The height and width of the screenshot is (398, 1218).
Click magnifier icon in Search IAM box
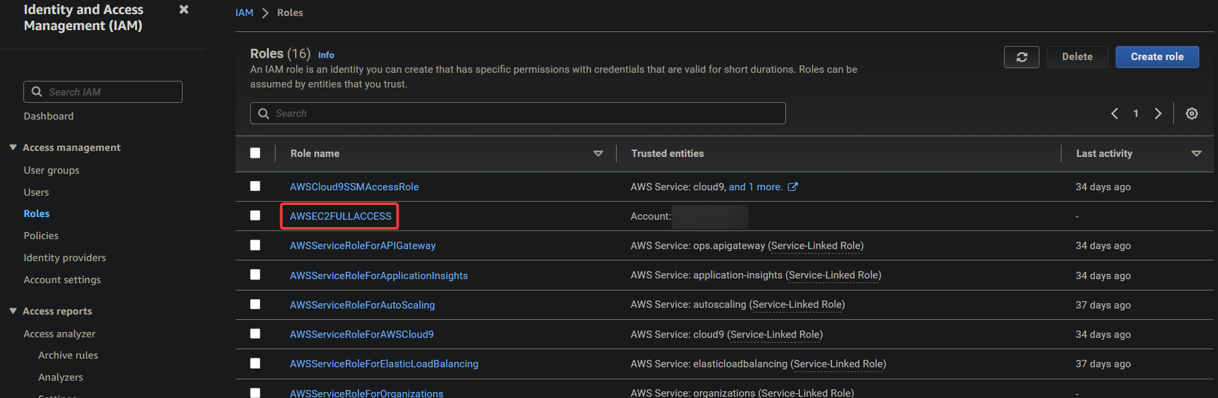point(37,91)
